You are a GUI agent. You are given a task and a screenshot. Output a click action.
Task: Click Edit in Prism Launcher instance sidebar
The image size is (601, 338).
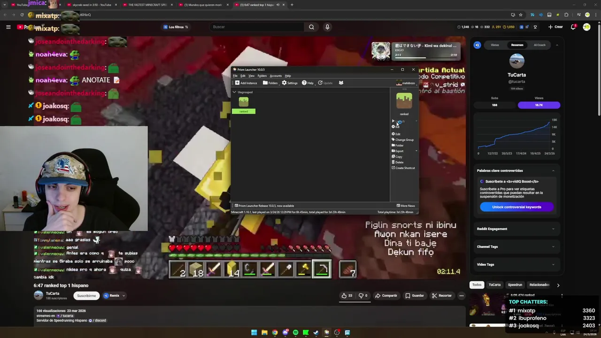[396, 134]
